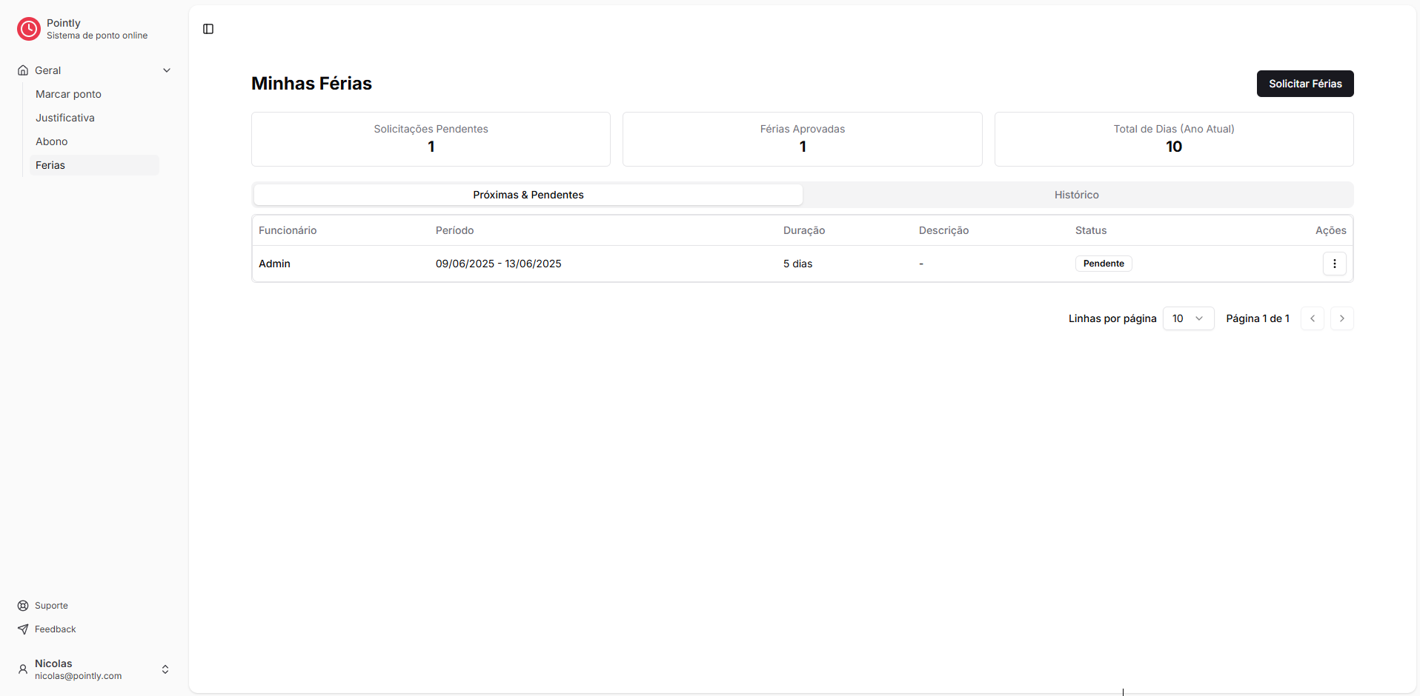Open the actions three-dot menu for Admin's vacation
The height and width of the screenshot is (696, 1420).
[1335, 263]
